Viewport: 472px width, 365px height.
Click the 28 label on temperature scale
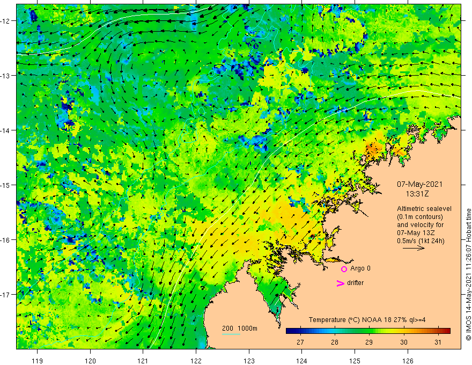(335, 342)
